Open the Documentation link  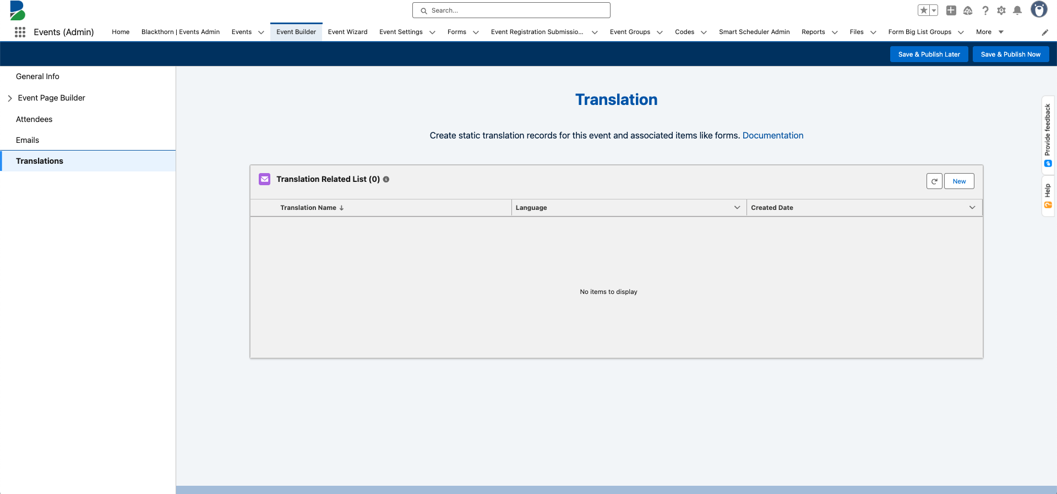click(x=773, y=135)
